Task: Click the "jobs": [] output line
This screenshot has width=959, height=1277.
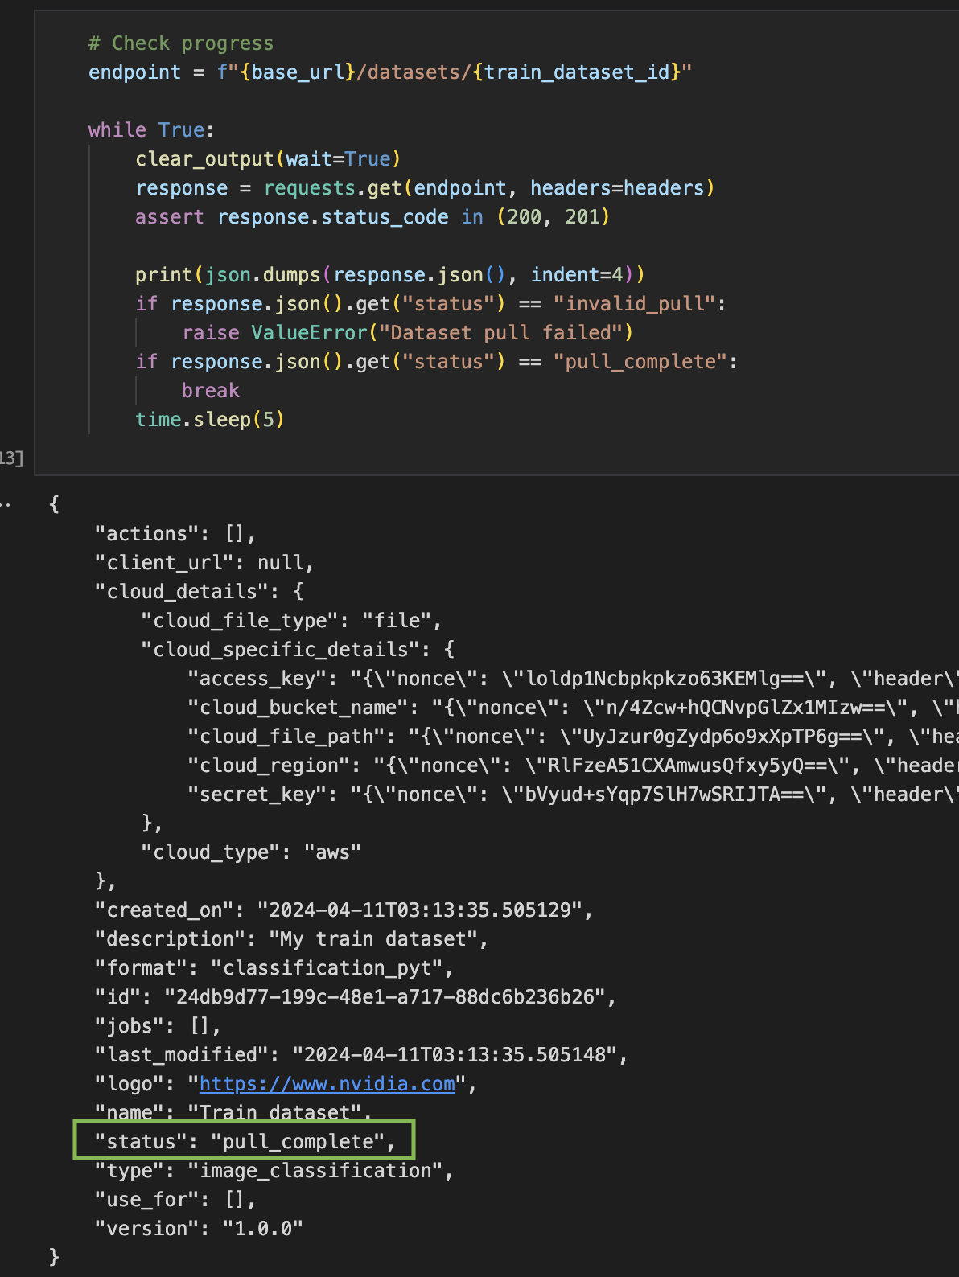Action: pos(158,1025)
